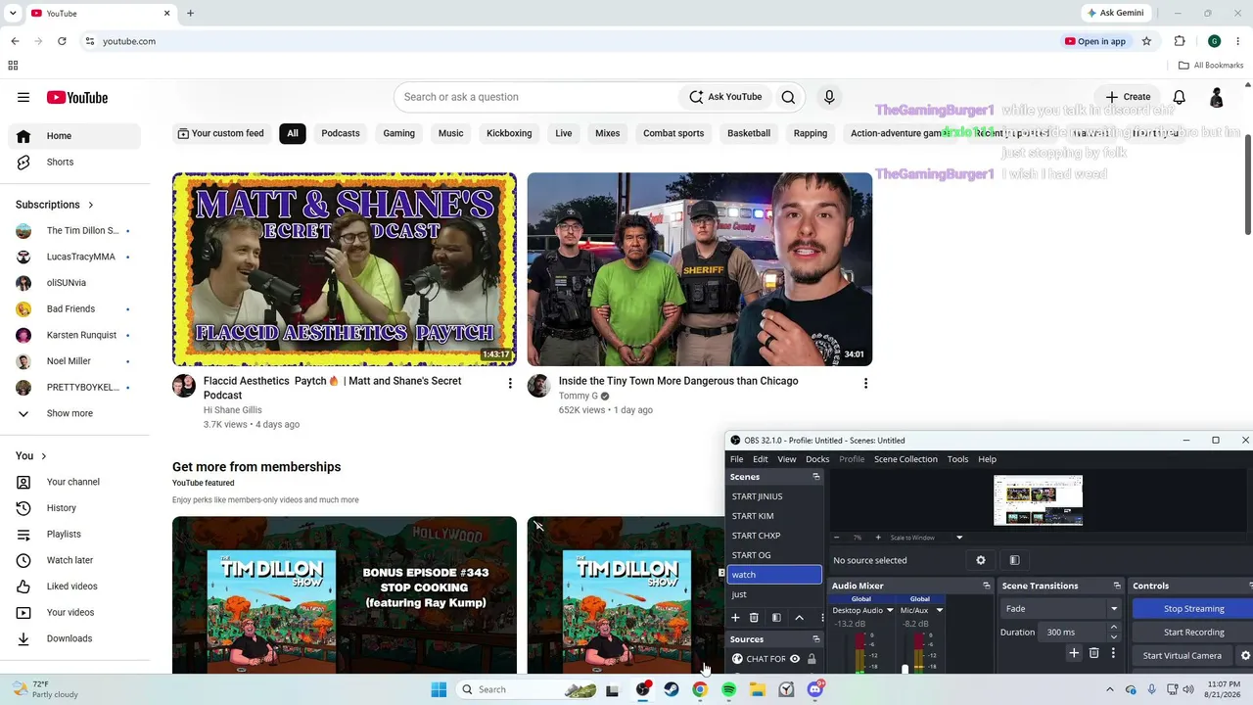This screenshot has width=1253, height=705.
Task: Increase transition duration with up arrow
Action: 1114,629
